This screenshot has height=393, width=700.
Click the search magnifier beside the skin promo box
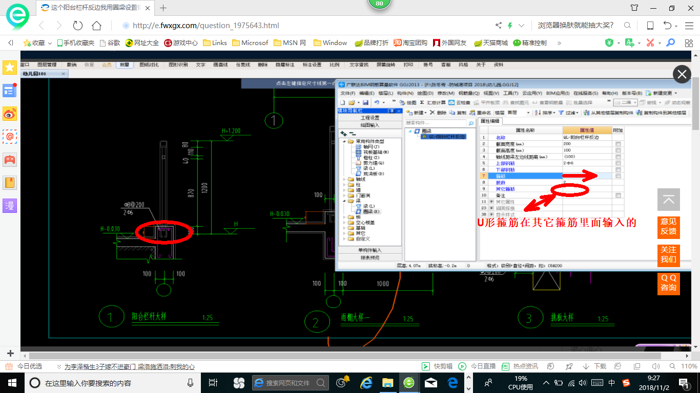coord(626,26)
